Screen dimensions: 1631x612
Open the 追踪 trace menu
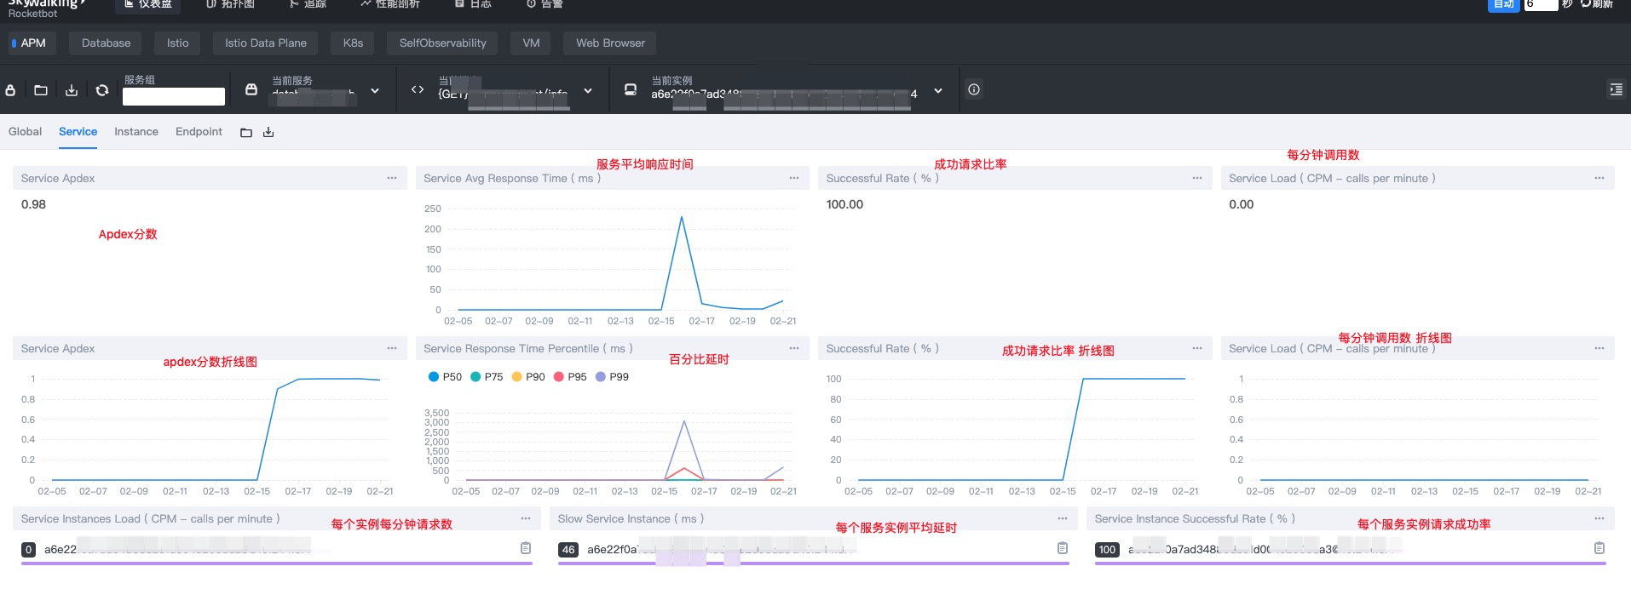pos(308,4)
